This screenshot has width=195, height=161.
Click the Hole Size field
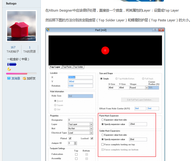(81, 96)
